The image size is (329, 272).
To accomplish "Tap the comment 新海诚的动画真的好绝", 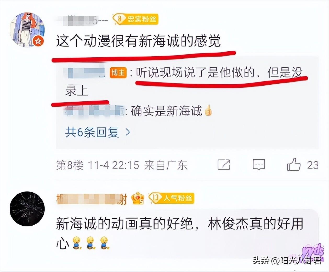I will point(124,224).
